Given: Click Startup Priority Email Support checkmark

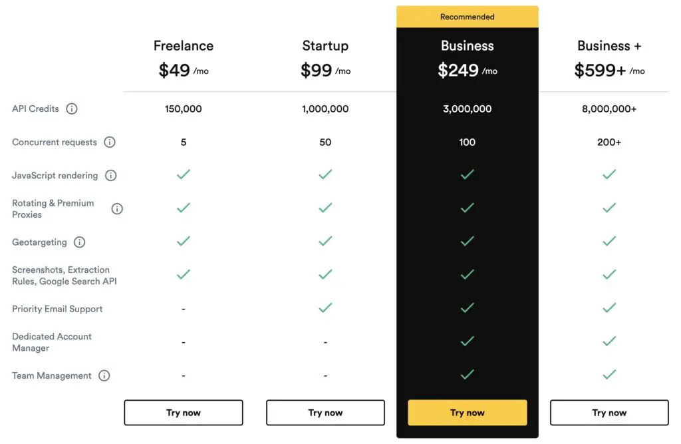Looking at the screenshot, I should click(x=325, y=308).
